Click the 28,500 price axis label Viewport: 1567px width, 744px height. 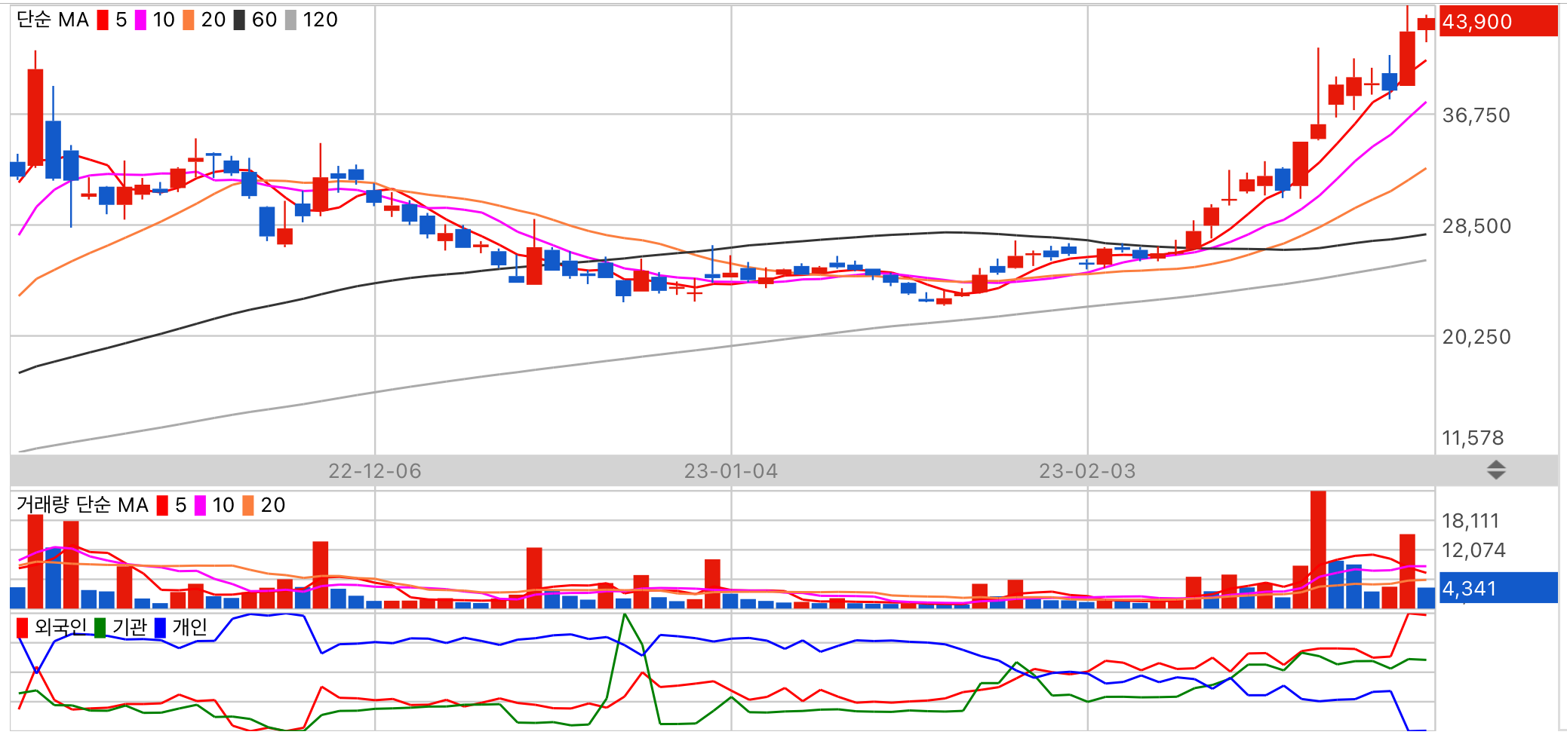pos(1476,226)
